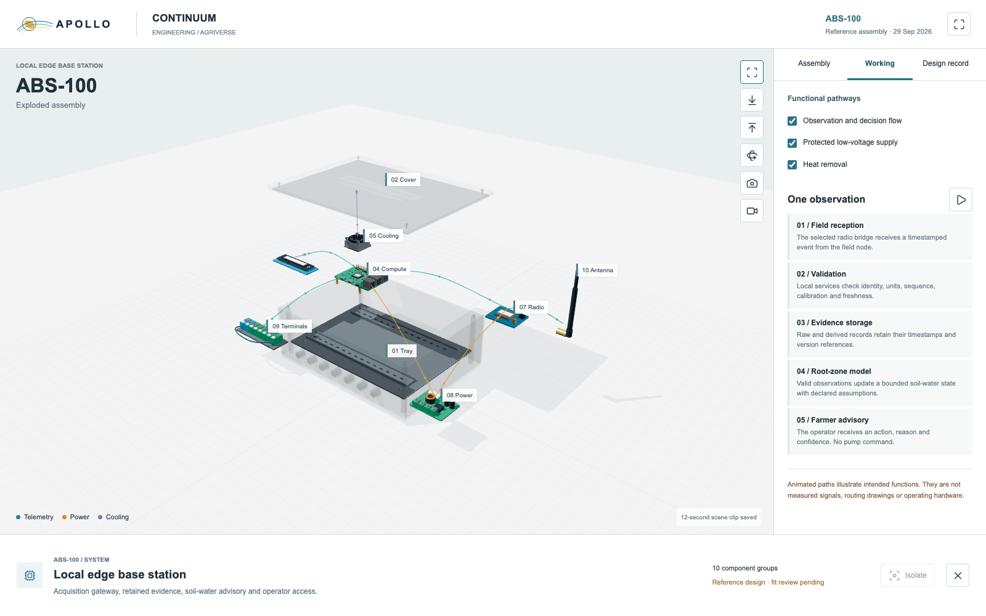The image size is (986, 616).
Task: Click the CONTINUUM title in the header
Action: (184, 18)
